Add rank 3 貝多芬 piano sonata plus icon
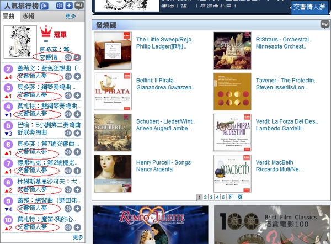This screenshot has width=331, height=244. point(77,96)
